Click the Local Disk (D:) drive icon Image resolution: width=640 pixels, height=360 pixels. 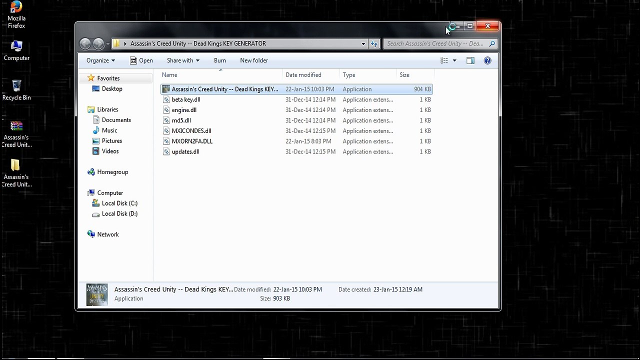point(96,214)
